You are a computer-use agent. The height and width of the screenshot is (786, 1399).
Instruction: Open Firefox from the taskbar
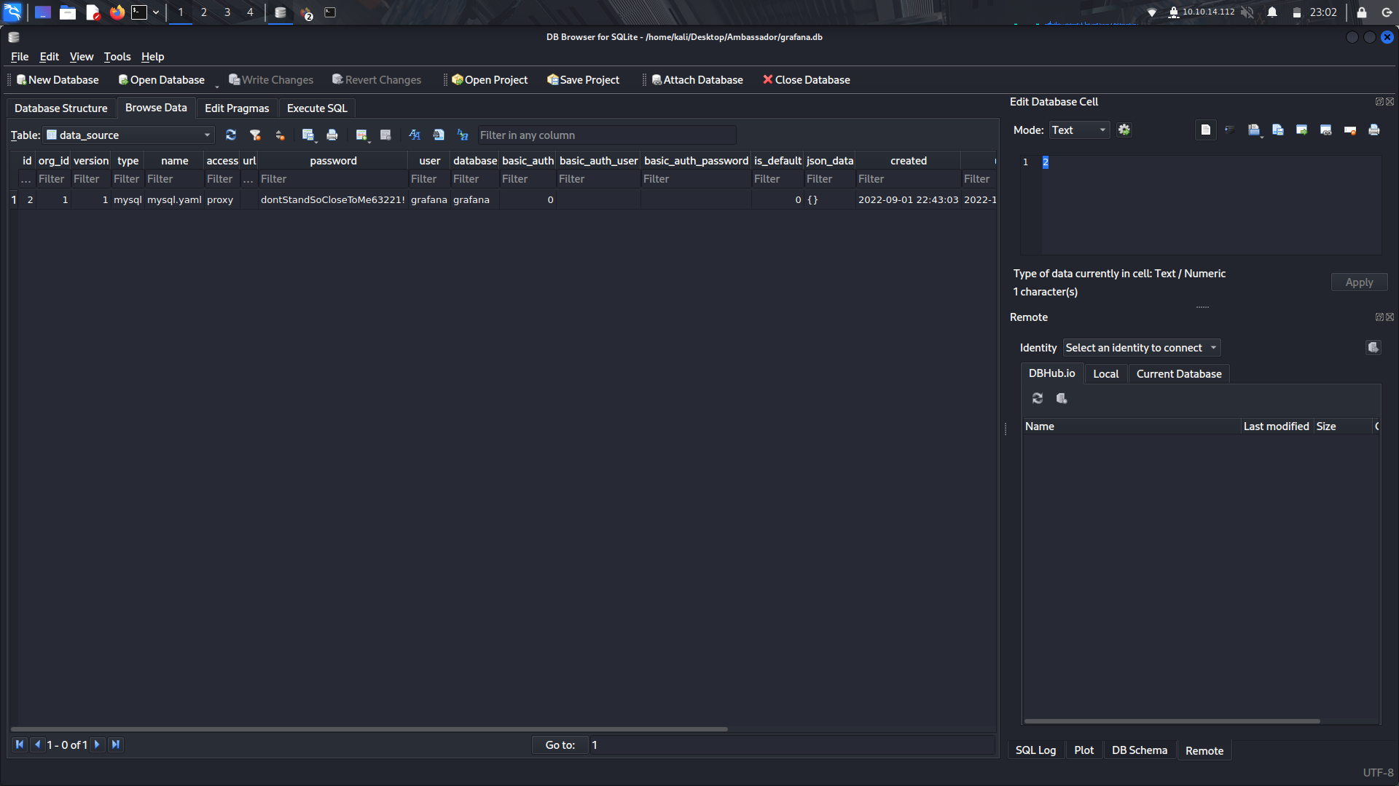(x=117, y=12)
